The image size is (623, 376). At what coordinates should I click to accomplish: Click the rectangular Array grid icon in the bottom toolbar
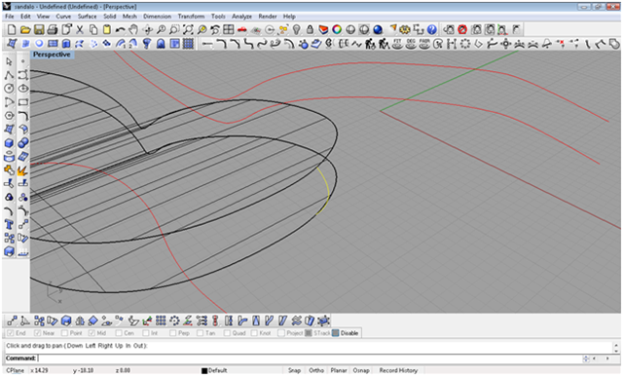[161, 320]
